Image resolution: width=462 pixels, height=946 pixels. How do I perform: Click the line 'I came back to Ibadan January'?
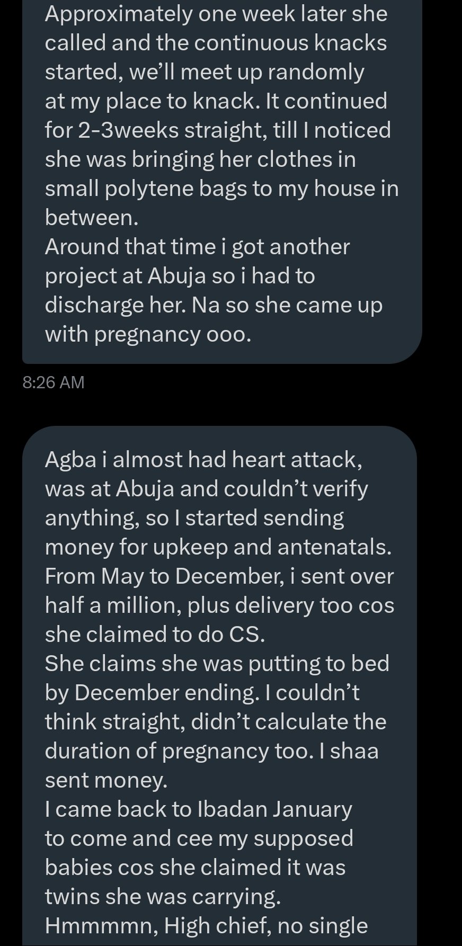click(x=198, y=809)
